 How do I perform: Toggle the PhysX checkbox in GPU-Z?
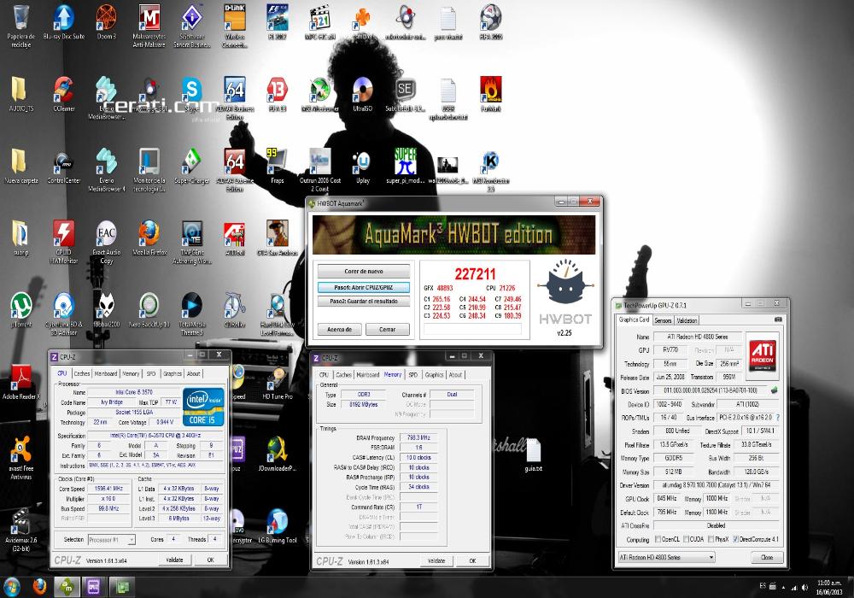point(711,539)
